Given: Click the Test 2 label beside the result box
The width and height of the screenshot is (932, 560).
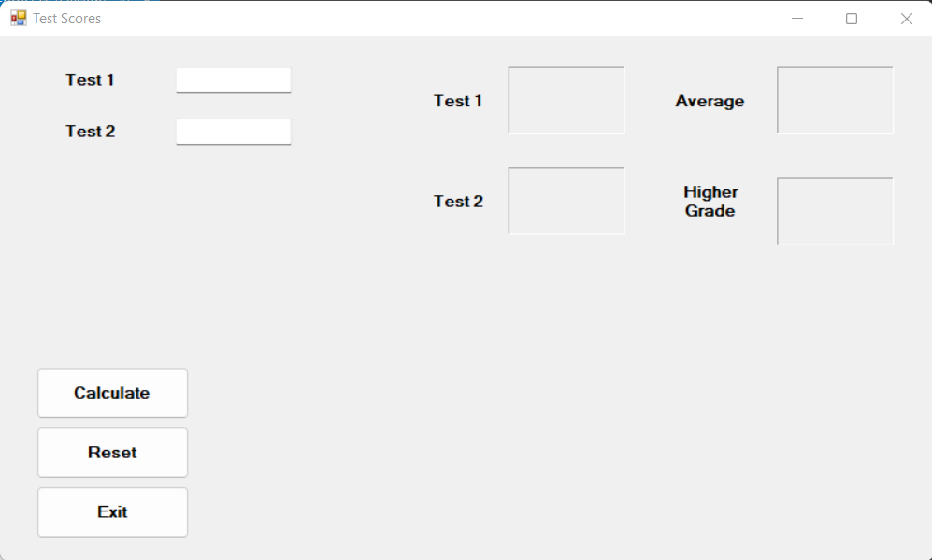Looking at the screenshot, I should [458, 202].
